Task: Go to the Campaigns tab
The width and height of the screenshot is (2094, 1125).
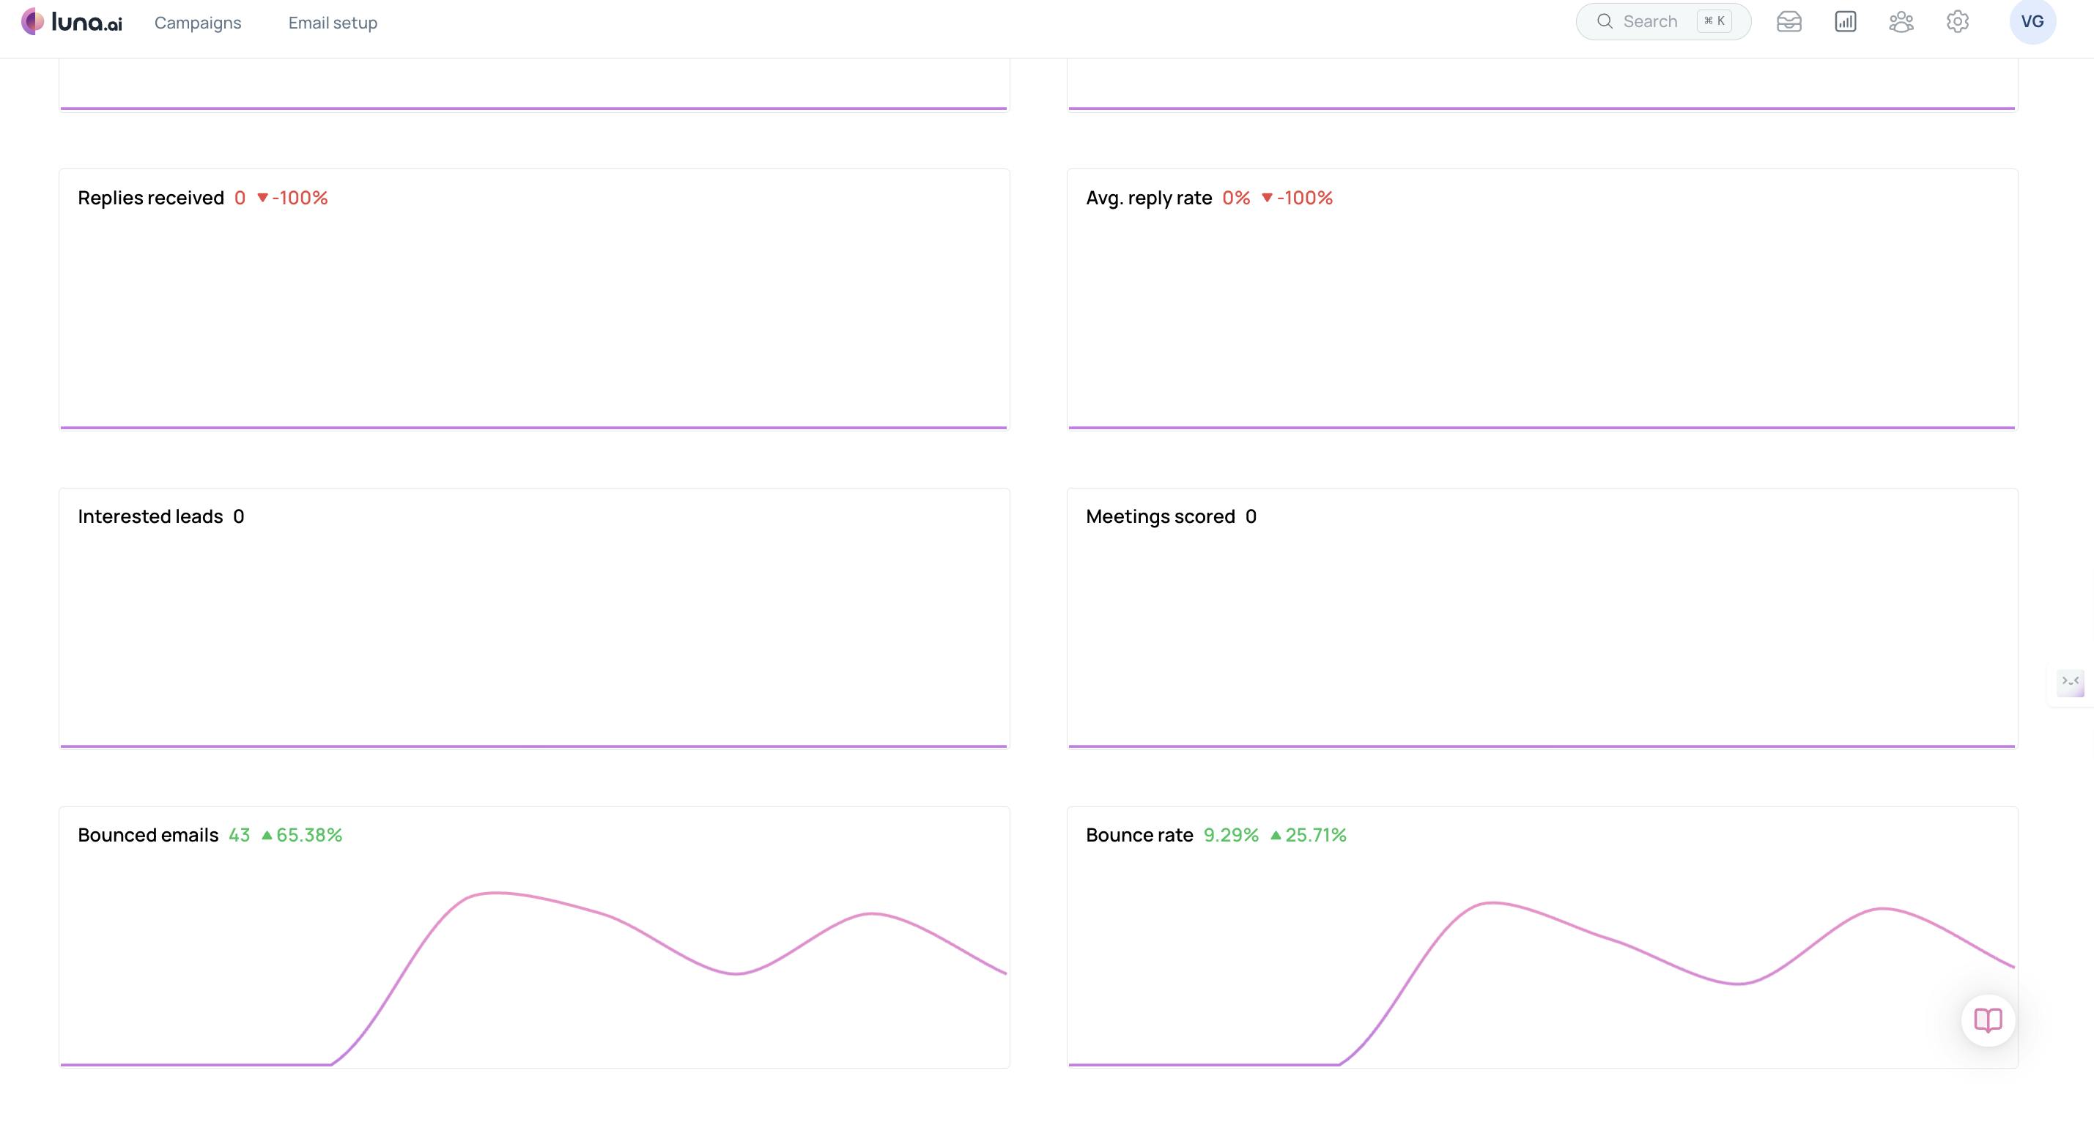Action: click(x=198, y=23)
